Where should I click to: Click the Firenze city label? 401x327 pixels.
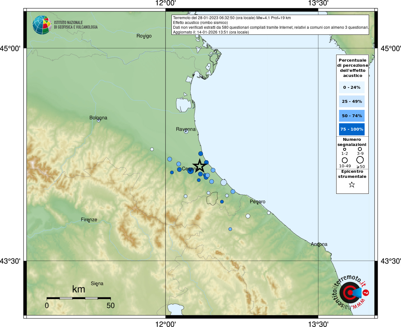[89, 220]
